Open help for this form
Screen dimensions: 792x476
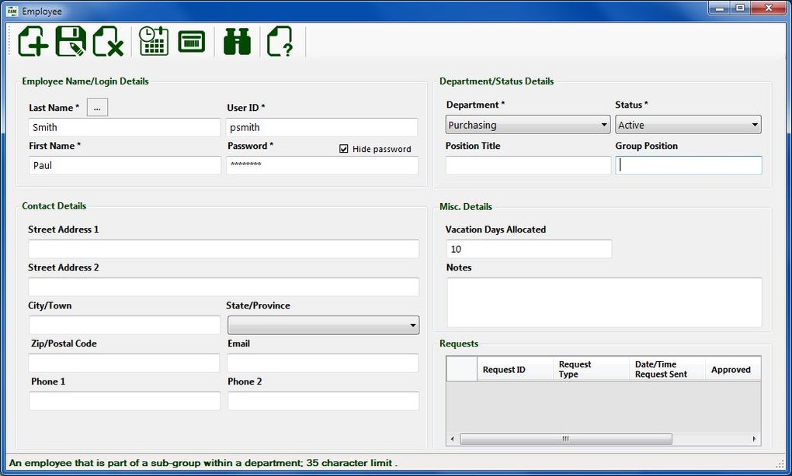[x=279, y=41]
